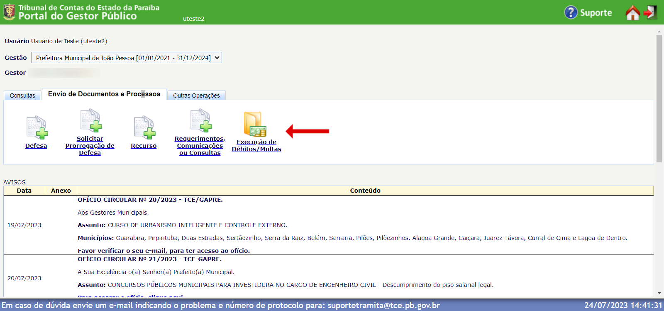664x311 pixels.
Task: Click the vertical scrollbar thumb
Action: [659, 98]
